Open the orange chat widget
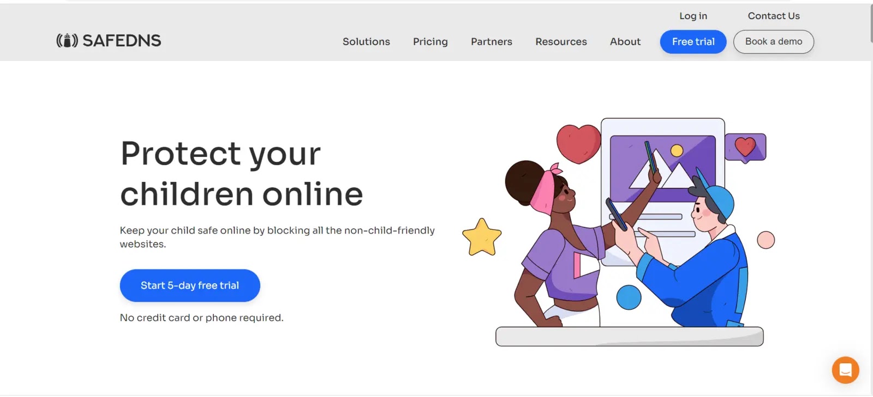This screenshot has height=397, width=873. coord(845,370)
